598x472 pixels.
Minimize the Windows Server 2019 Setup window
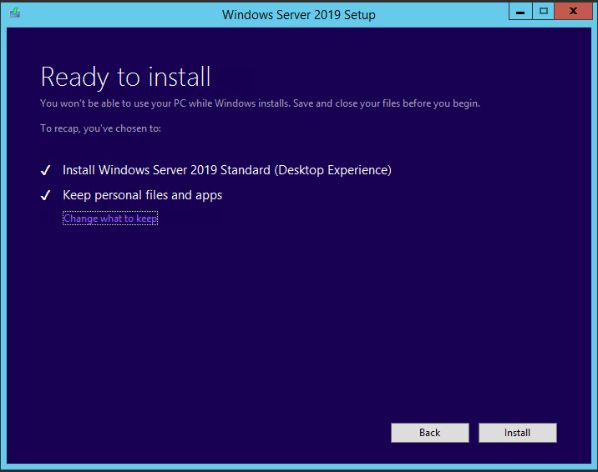click(519, 12)
